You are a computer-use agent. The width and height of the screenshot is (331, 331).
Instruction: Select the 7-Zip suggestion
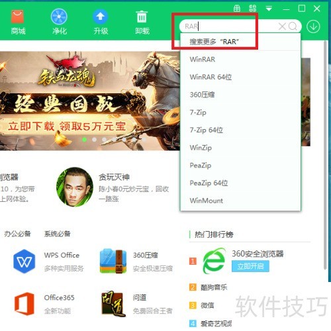coord(240,113)
